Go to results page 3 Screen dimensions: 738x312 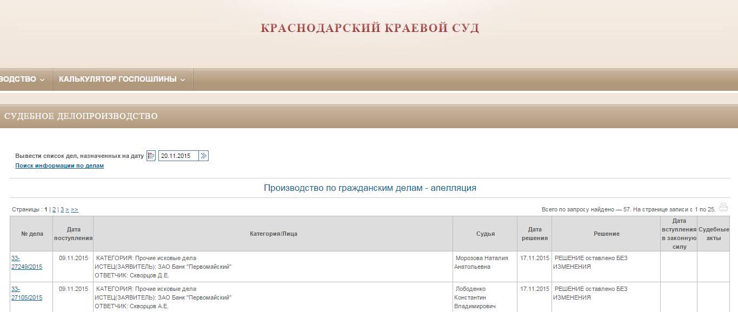click(x=62, y=209)
